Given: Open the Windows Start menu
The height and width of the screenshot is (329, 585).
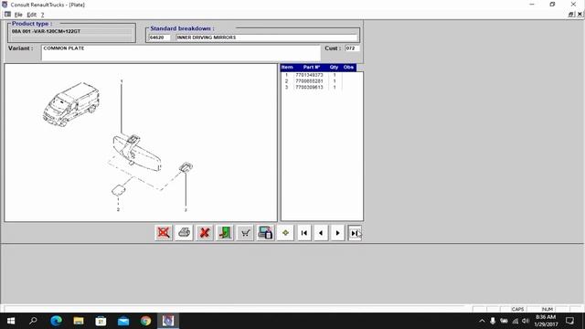Looking at the screenshot, I should pos(11,321).
